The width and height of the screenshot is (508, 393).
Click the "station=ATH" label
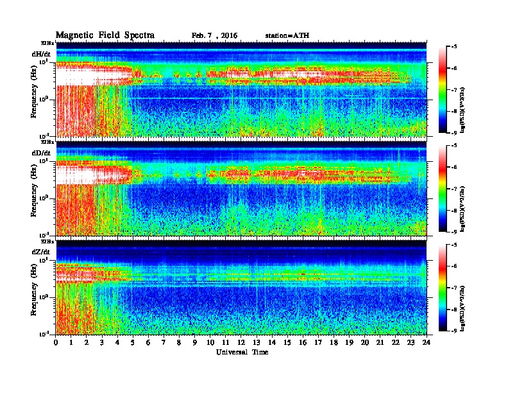pos(287,36)
